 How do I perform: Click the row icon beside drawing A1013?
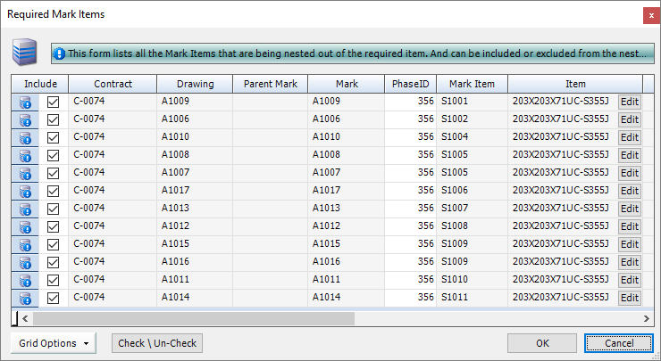(x=25, y=209)
